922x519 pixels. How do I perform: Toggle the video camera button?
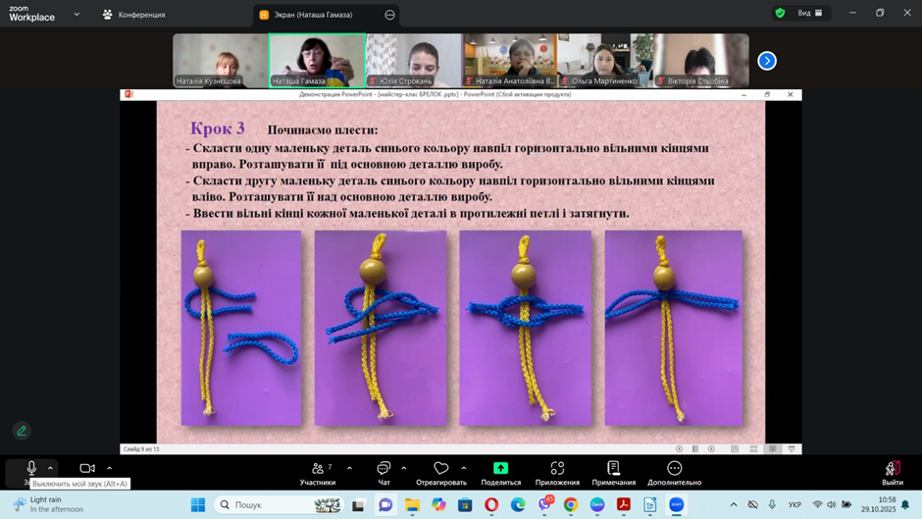coord(87,468)
